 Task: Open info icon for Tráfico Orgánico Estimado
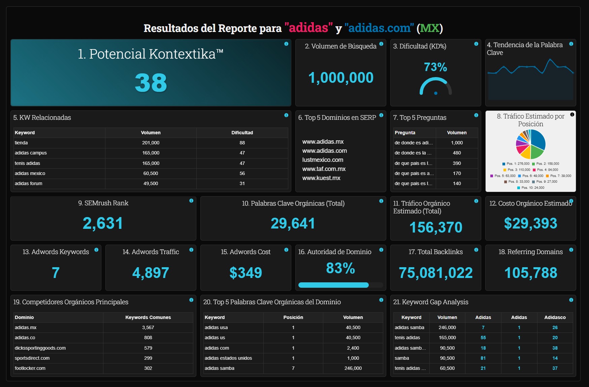point(476,201)
